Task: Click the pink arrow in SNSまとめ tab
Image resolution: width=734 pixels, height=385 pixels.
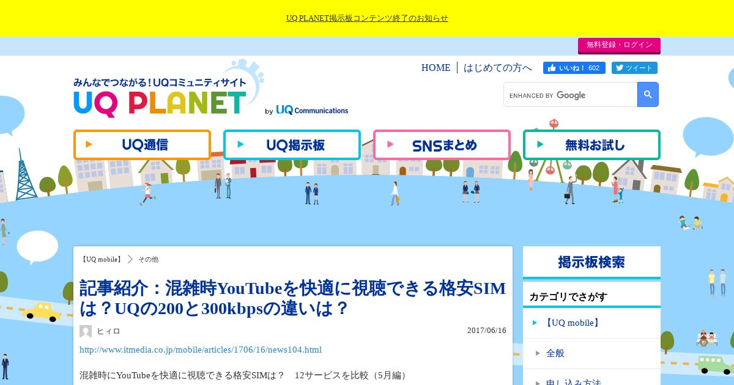Action: (x=391, y=144)
